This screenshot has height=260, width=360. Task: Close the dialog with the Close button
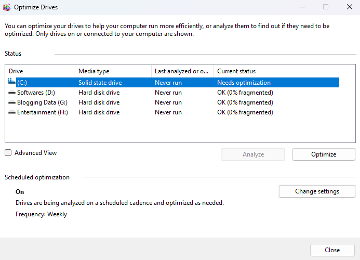tap(332, 250)
